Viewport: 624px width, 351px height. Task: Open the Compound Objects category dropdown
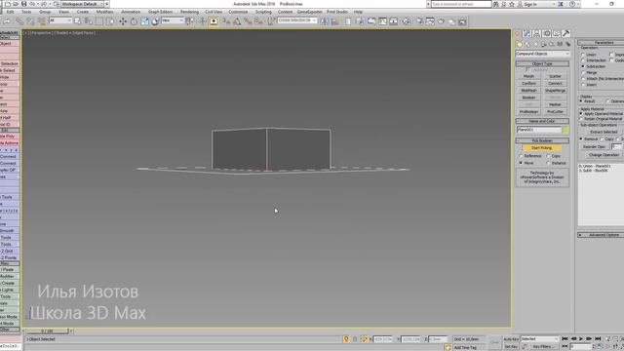(542, 54)
